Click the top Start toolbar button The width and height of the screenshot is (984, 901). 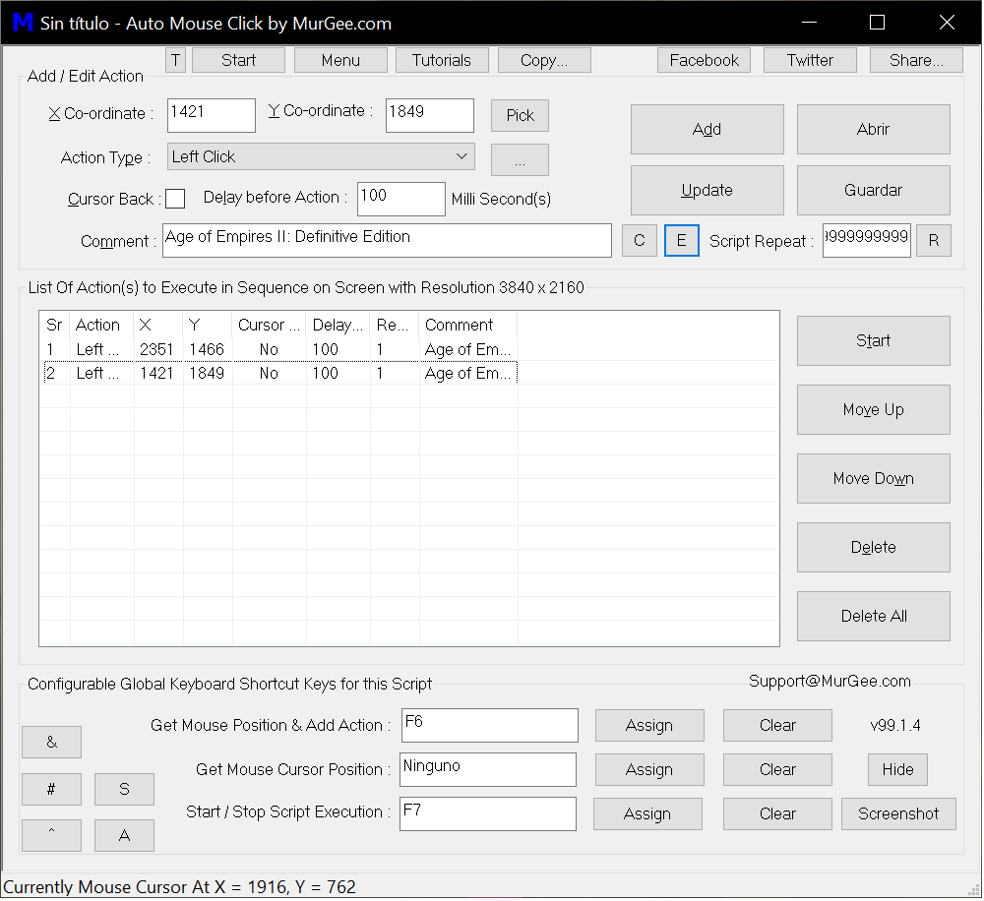238,60
